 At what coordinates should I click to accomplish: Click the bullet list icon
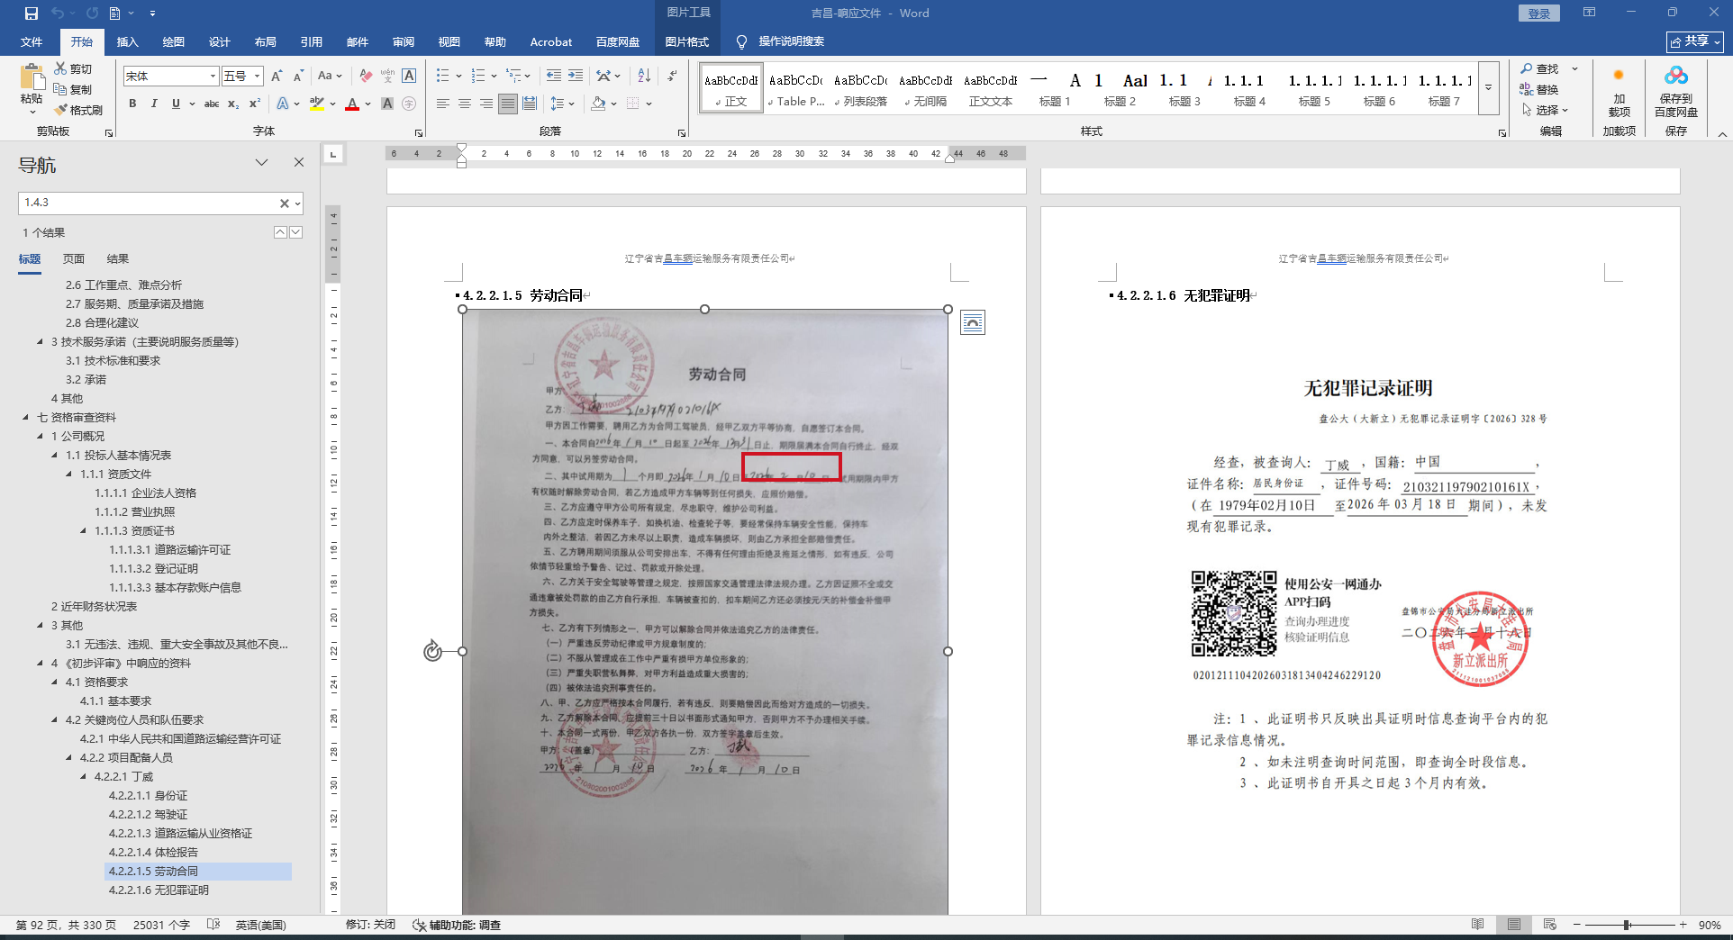(x=443, y=76)
